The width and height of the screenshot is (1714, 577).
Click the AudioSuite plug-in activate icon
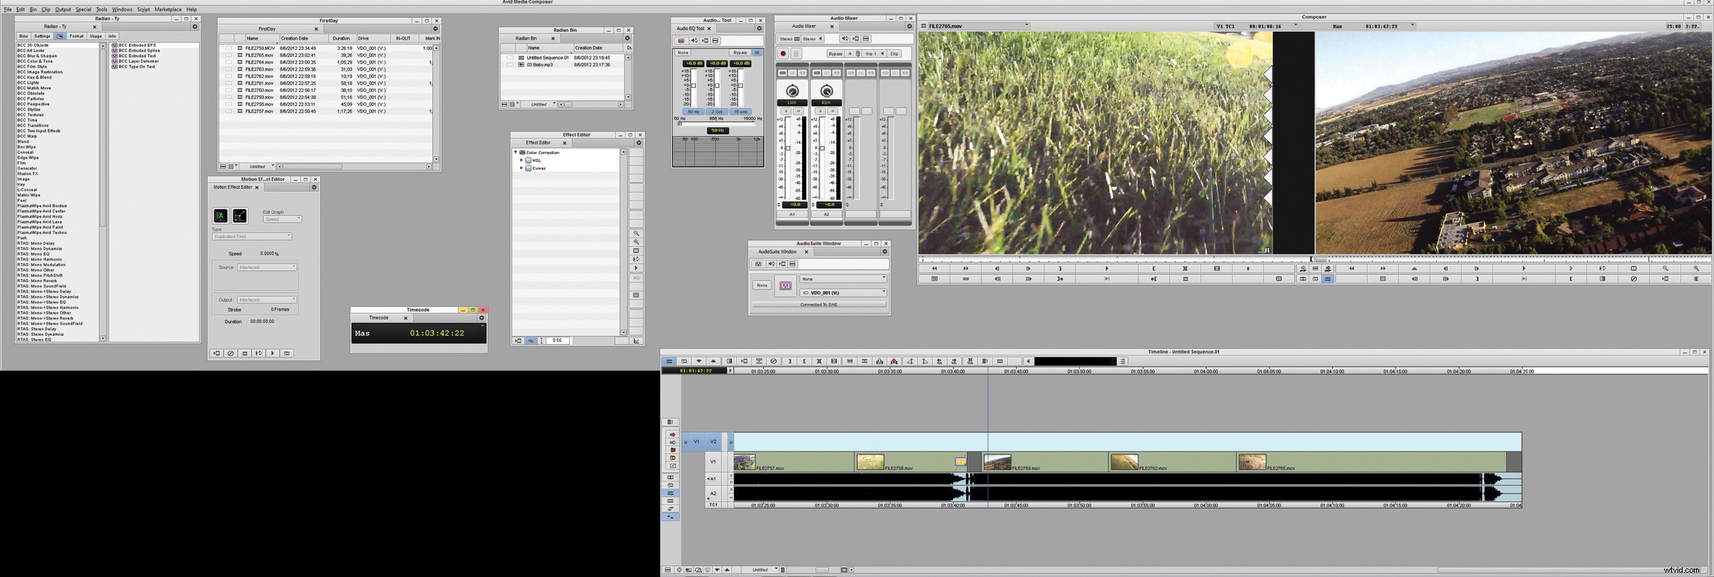tap(785, 285)
